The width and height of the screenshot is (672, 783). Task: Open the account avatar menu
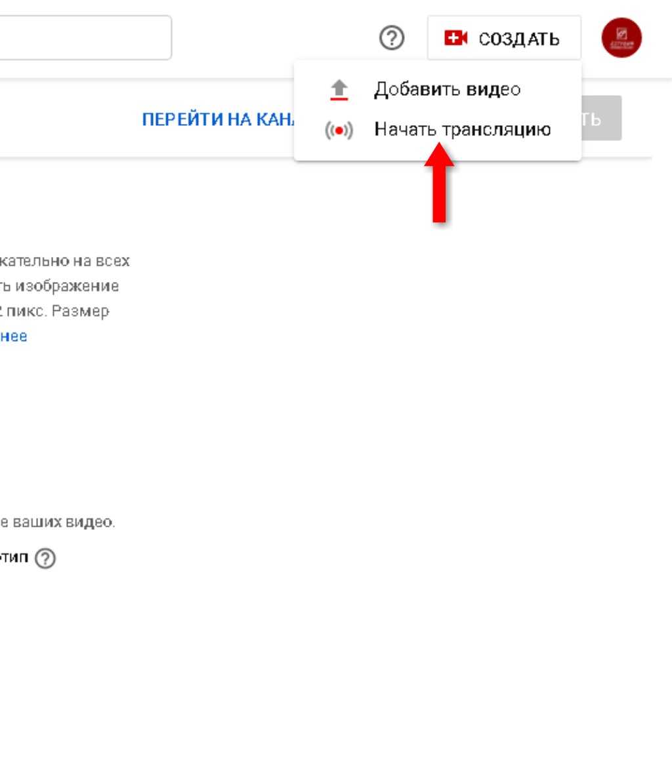[x=621, y=38]
